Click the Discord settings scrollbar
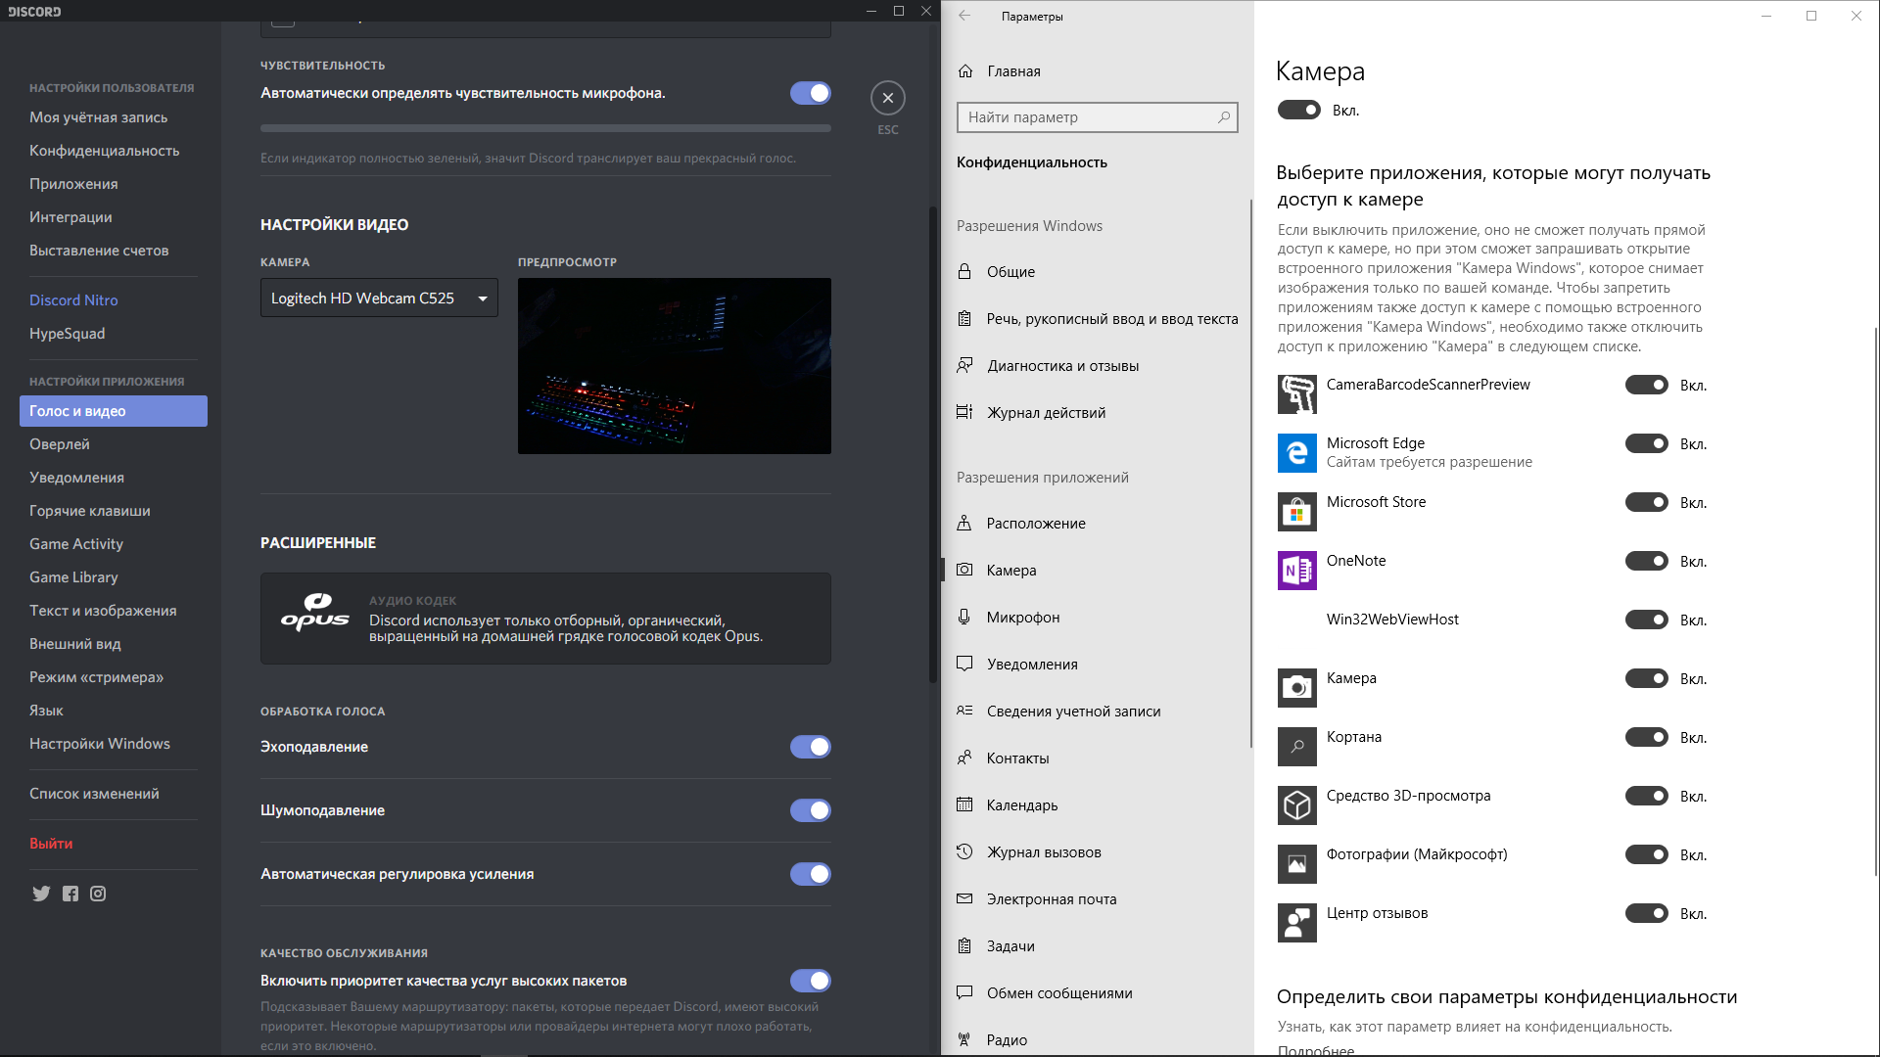The image size is (1880, 1057). [x=933, y=445]
